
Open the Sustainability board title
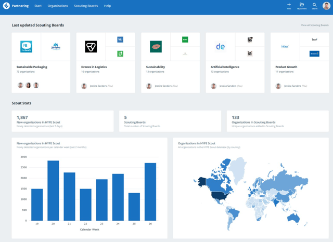coord(156,67)
